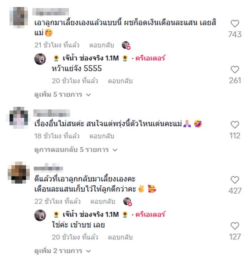The width and height of the screenshot is (249, 257).
Task: Expand ดูเพิ่ม 5 รายการ replies
Action: pyautogui.click(x=63, y=95)
